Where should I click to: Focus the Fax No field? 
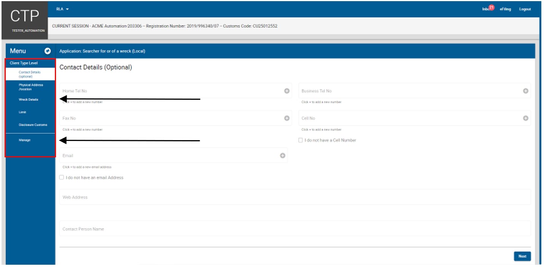pos(176,118)
